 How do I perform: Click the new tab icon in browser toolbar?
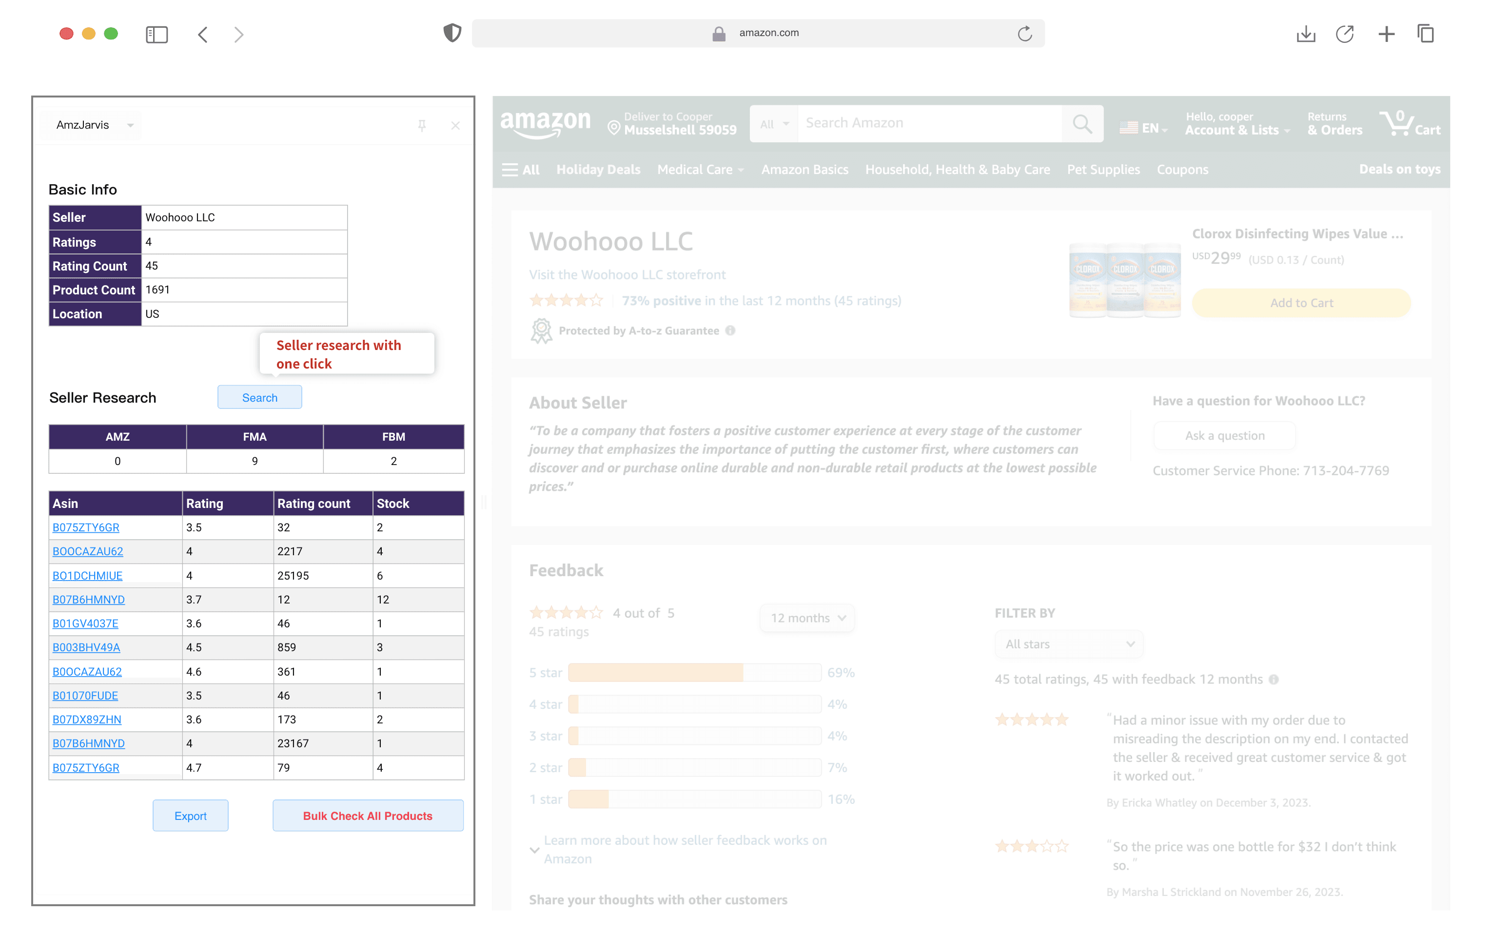1387,32
